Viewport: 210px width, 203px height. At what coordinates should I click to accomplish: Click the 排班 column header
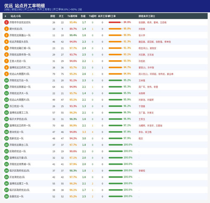pyautogui.click(x=52, y=16)
